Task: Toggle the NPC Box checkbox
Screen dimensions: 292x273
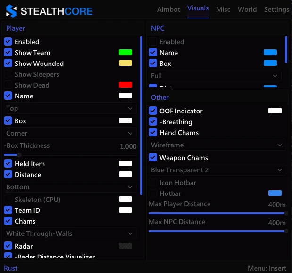Action: [x=153, y=63]
